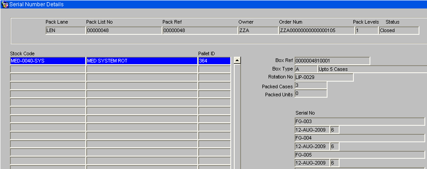This screenshot has height=169, width=427.
Task: Click the Serial Number Details window icon
Action: pos(4,4)
